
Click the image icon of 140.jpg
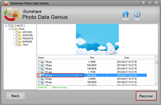click(x=42, y=69)
